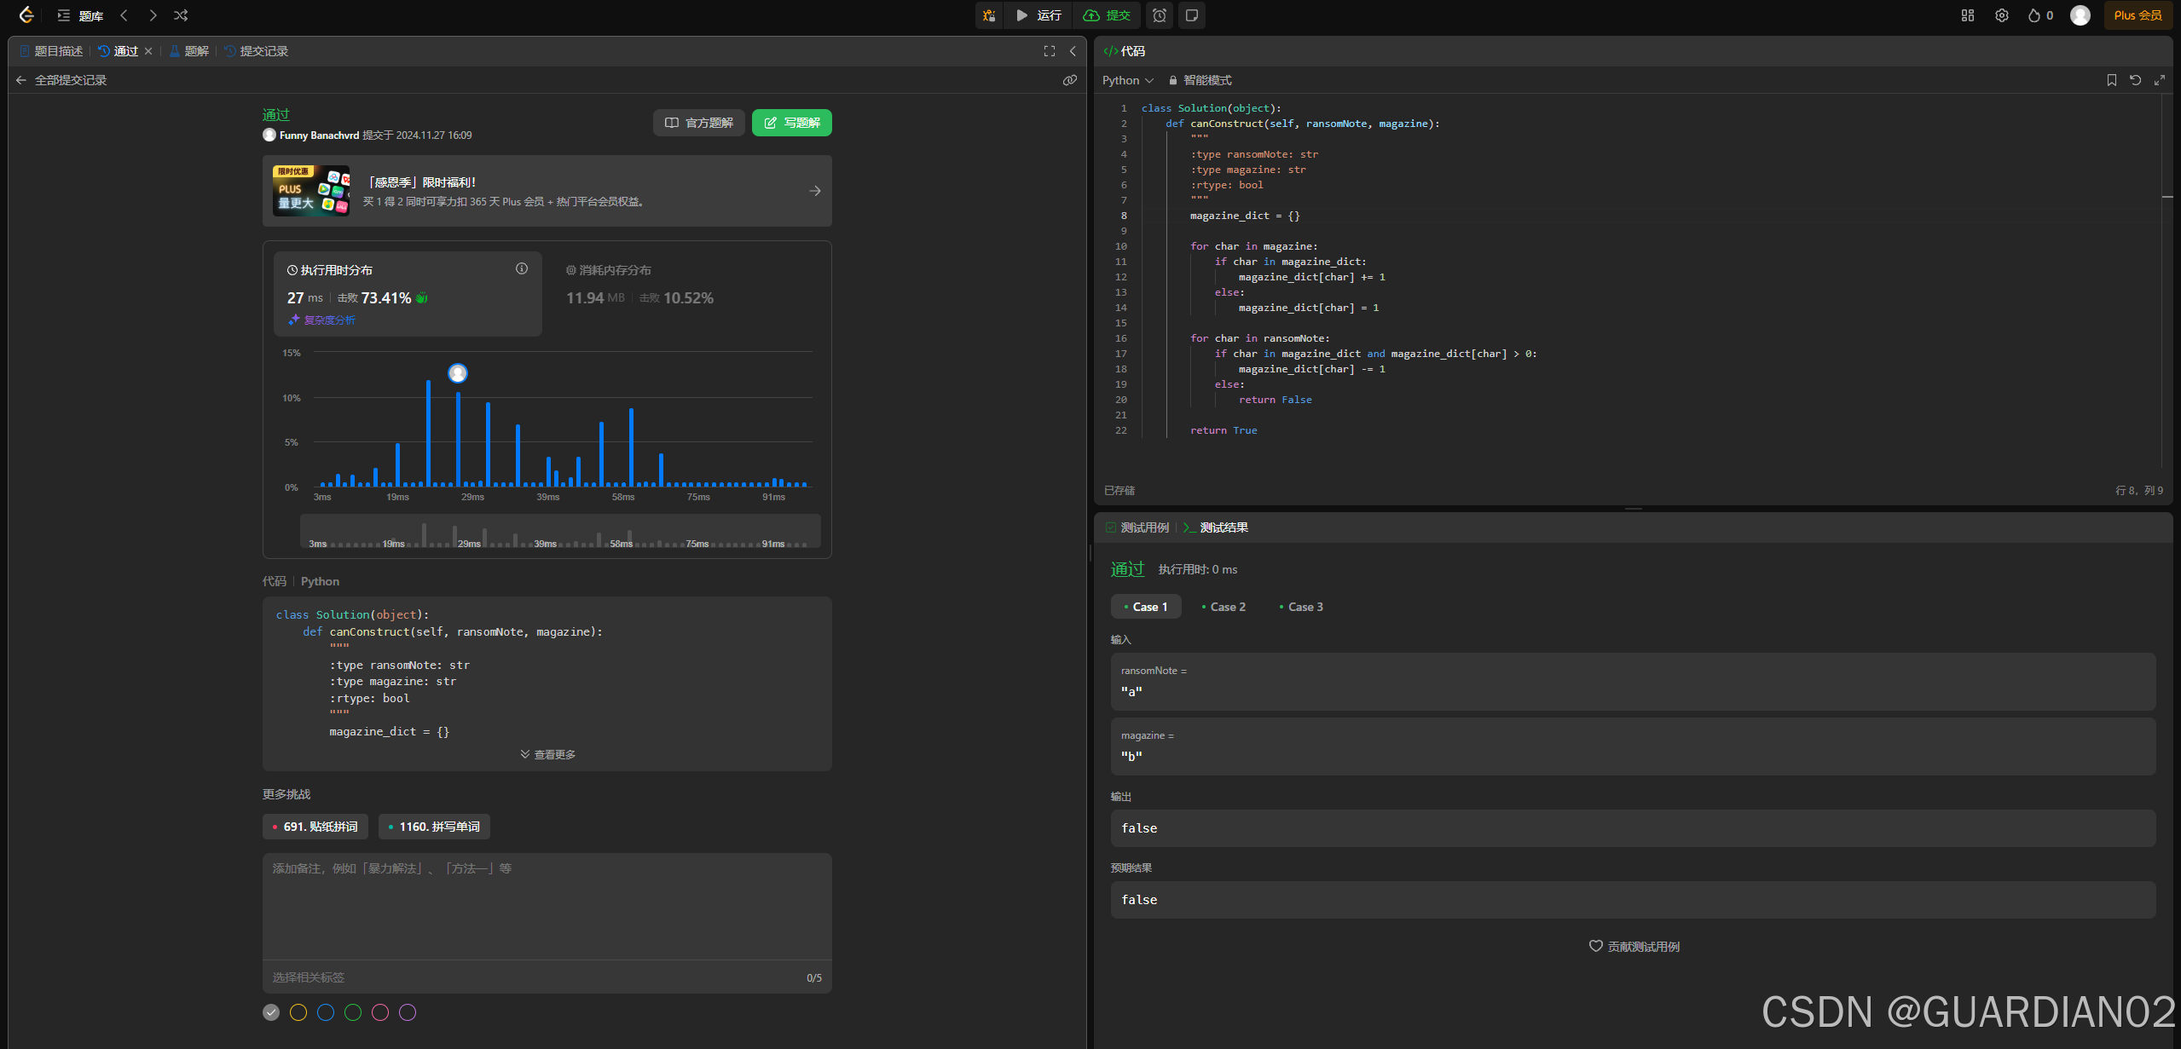
Task: Bookmark the code with the bookmark icon
Action: click(x=2111, y=80)
